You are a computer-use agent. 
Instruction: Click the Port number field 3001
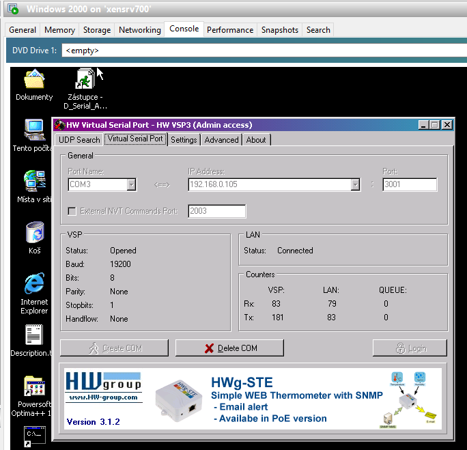coord(409,184)
